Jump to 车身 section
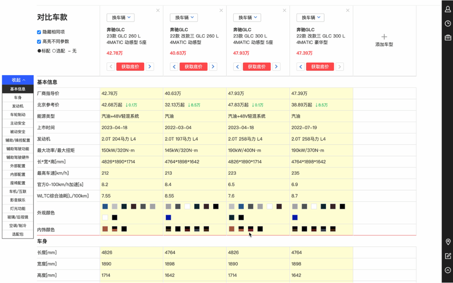This screenshot has height=283, width=453. pos(18,98)
